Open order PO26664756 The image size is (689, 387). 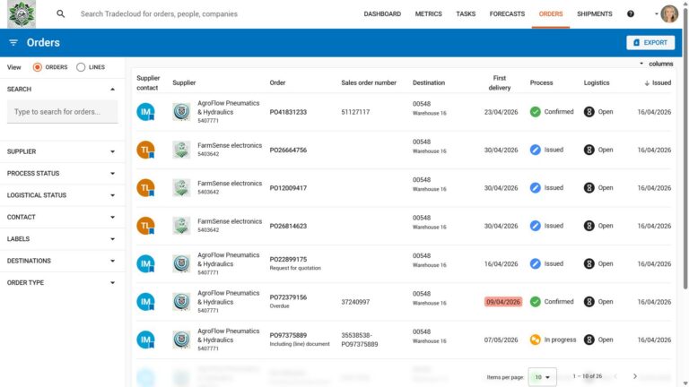click(x=288, y=150)
